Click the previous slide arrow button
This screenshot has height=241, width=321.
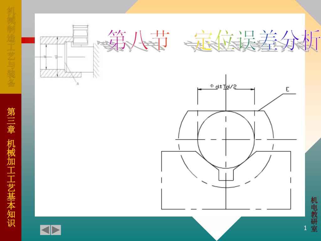[x=45, y=230]
